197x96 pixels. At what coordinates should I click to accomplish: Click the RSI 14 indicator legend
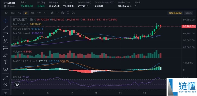click(x=21, y=77)
